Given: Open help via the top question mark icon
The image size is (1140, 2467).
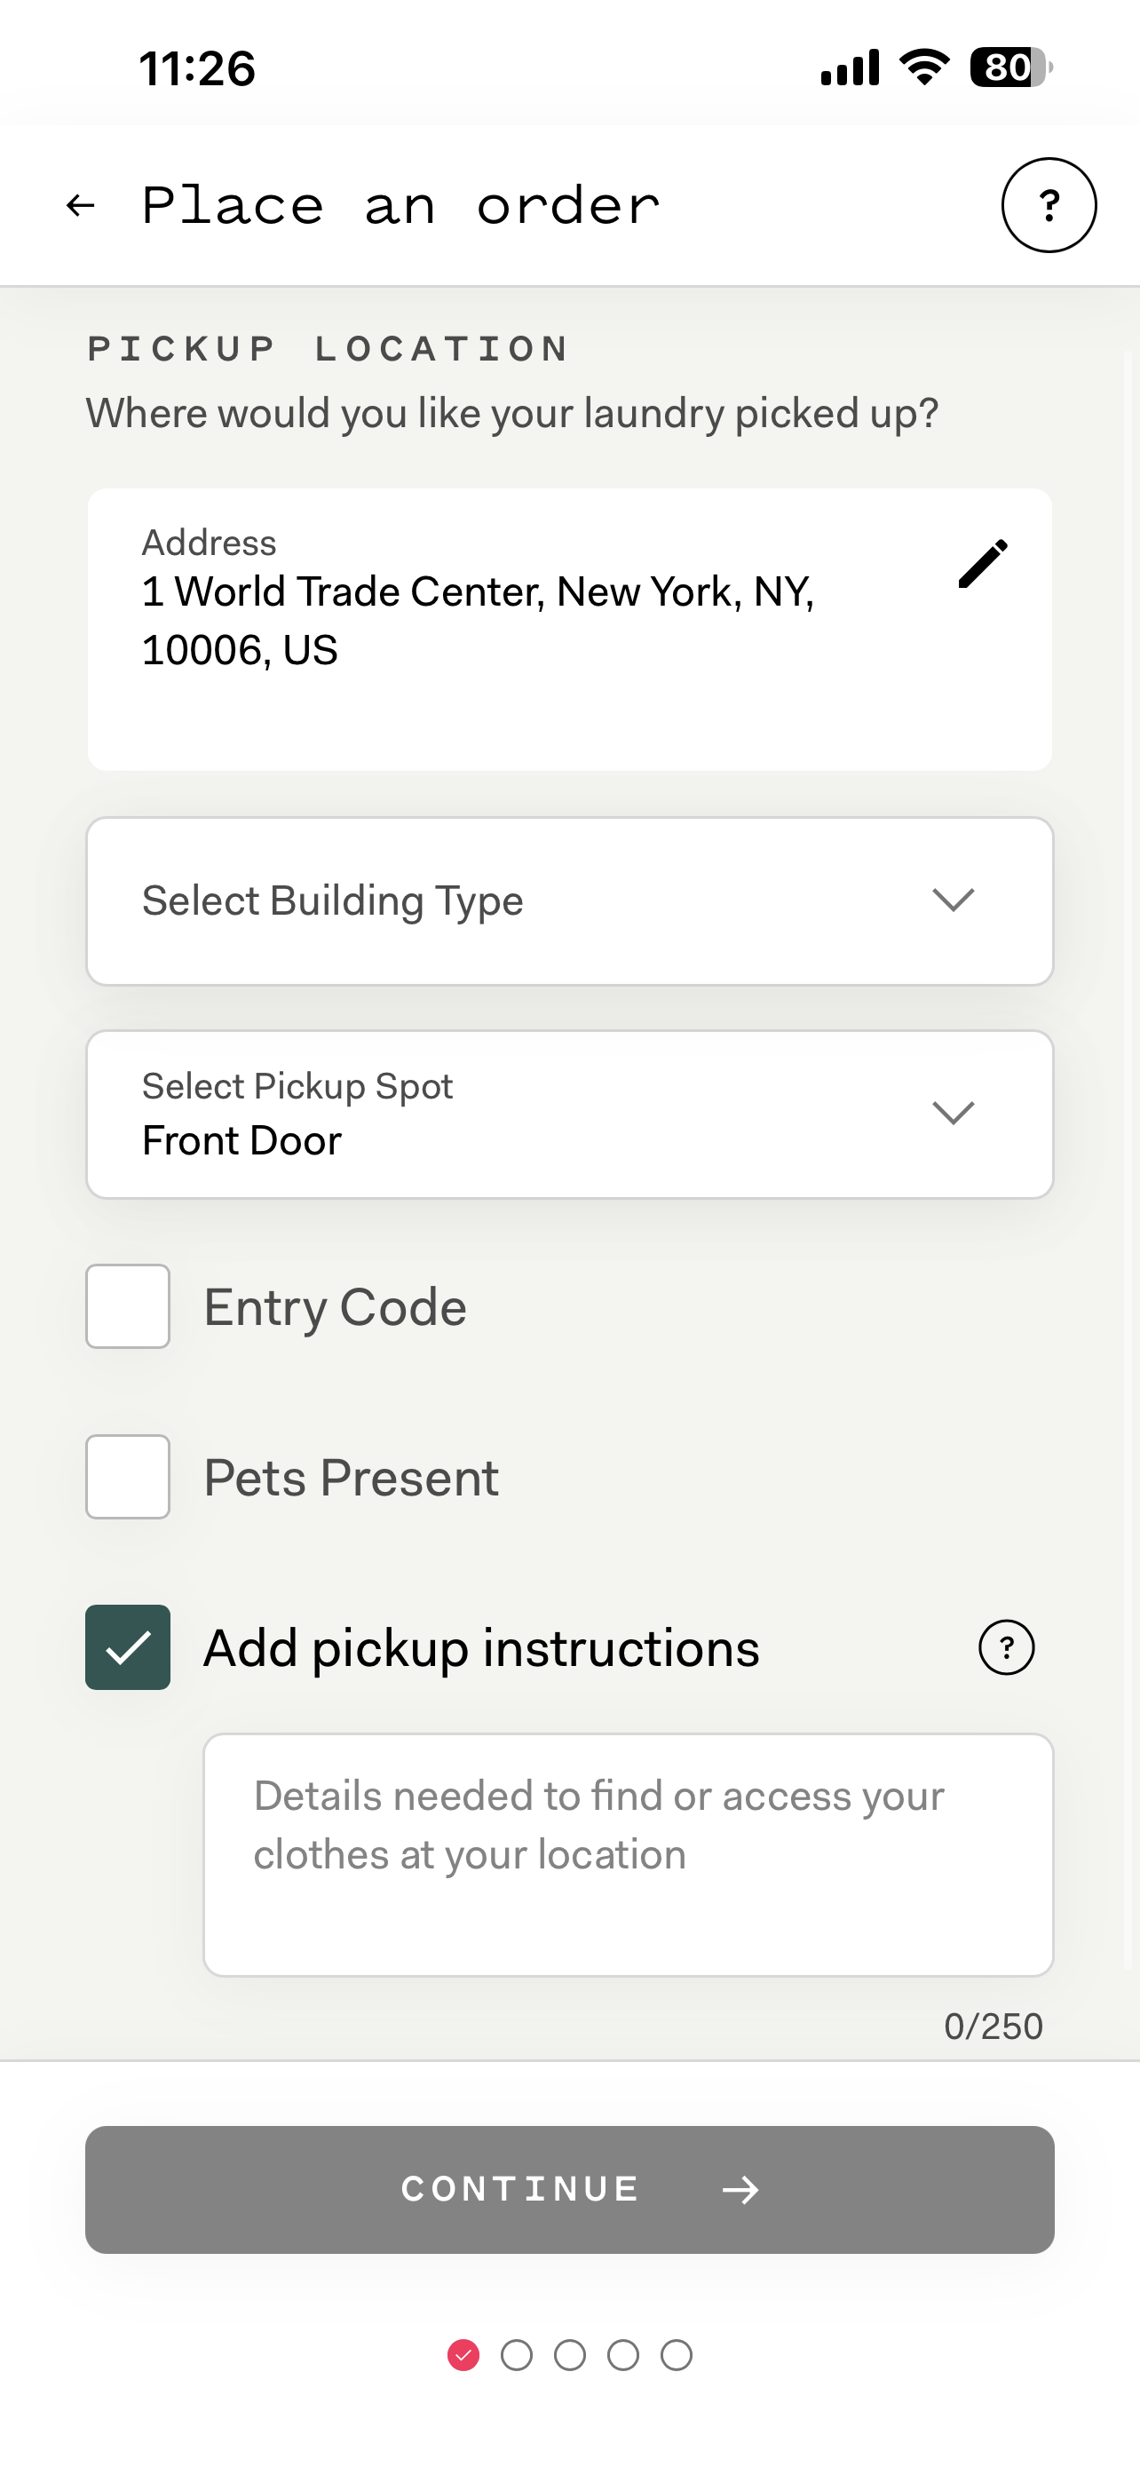Looking at the screenshot, I should [x=1049, y=205].
